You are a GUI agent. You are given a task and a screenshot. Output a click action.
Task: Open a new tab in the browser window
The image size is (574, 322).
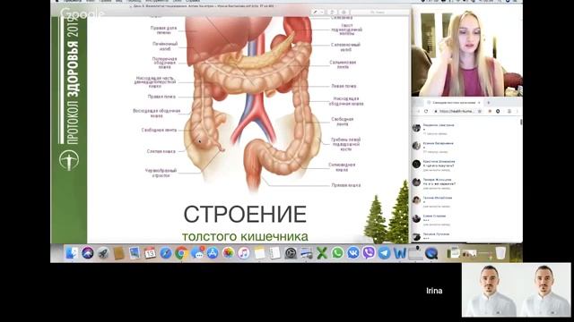click(488, 103)
